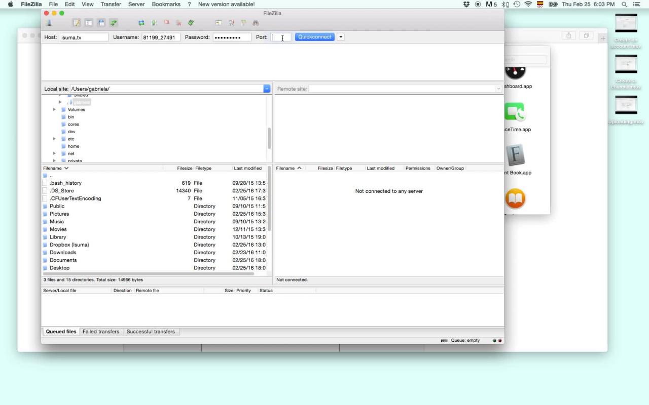Switch to the Successful transfers tab
649x405 pixels.
(151, 332)
